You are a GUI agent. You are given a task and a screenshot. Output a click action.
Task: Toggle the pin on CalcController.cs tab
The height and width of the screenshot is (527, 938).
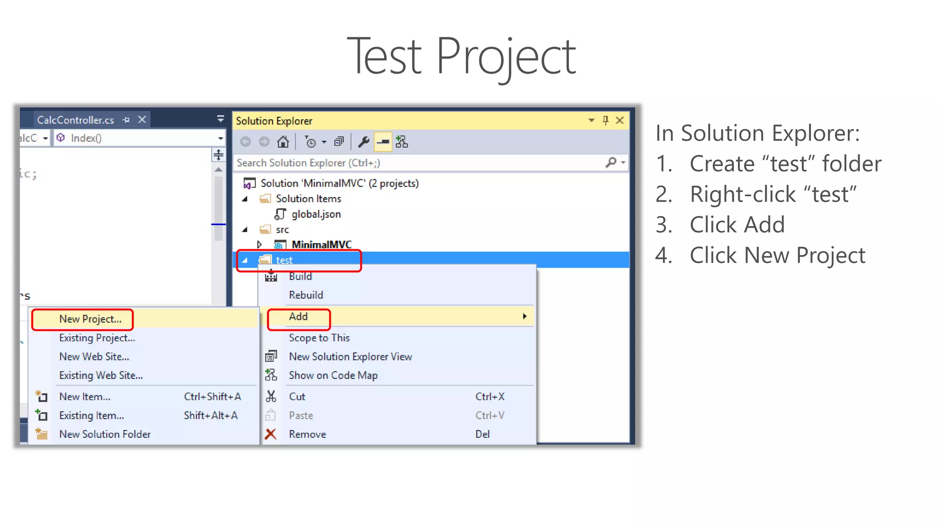pyautogui.click(x=126, y=120)
